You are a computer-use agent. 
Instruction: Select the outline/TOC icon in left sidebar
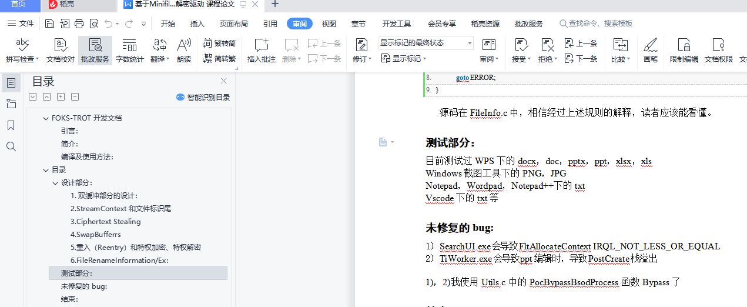[11, 83]
